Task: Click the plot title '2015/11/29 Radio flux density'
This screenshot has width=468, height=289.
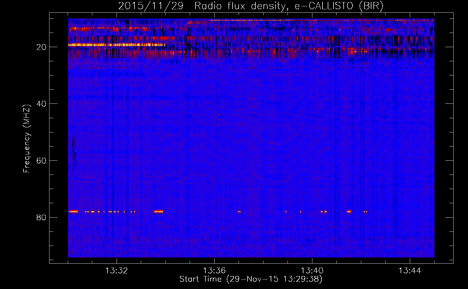Action: click(202, 6)
